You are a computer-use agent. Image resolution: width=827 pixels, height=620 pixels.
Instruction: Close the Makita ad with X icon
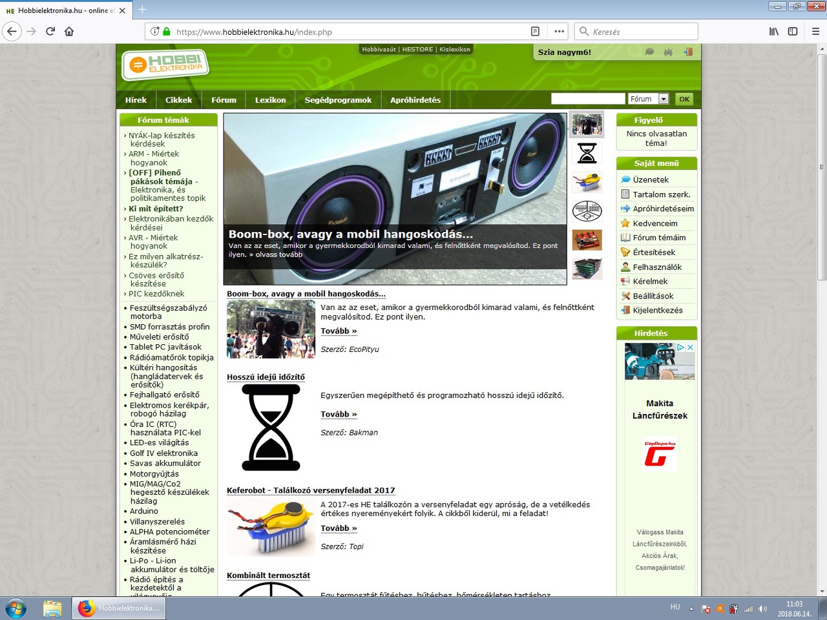pyautogui.click(x=690, y=347)
